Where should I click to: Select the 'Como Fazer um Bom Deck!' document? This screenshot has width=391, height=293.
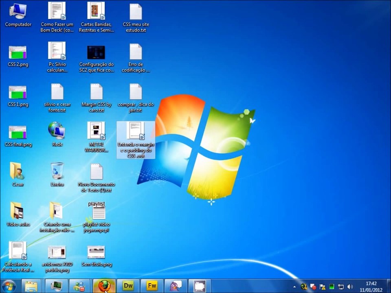(57, 17)
